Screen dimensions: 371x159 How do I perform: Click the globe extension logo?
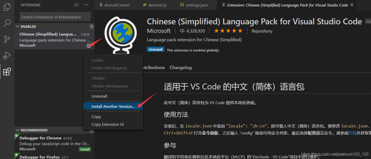point(120,35)
